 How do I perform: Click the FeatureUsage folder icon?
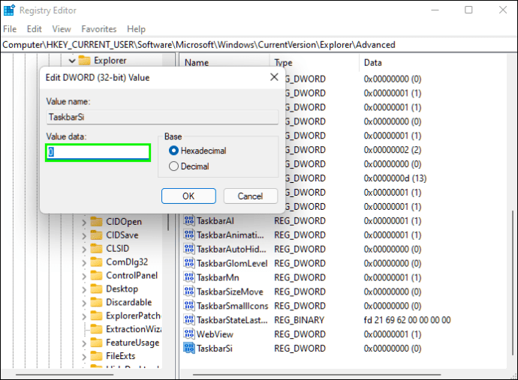pos(96,343)
